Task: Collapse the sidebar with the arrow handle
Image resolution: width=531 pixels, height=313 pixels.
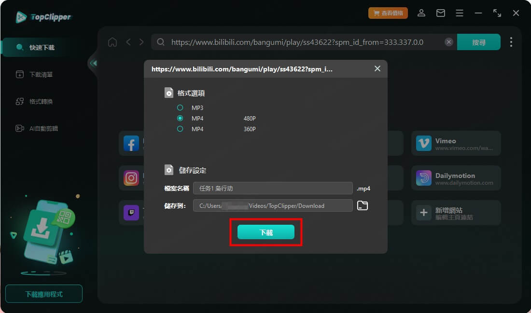Action: 93,63
